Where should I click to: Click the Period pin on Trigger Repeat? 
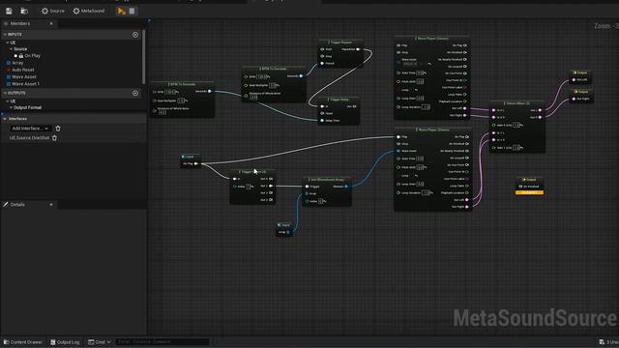pos(322,64)
